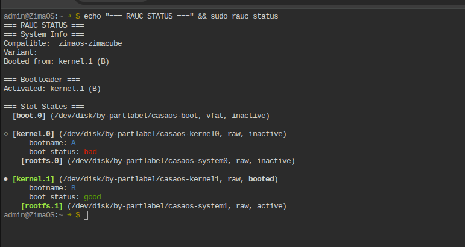Click the green [kernel.1] slot name
Viewport: 465px width, 247px height.
pyautogui.click(x=33, y=179)
